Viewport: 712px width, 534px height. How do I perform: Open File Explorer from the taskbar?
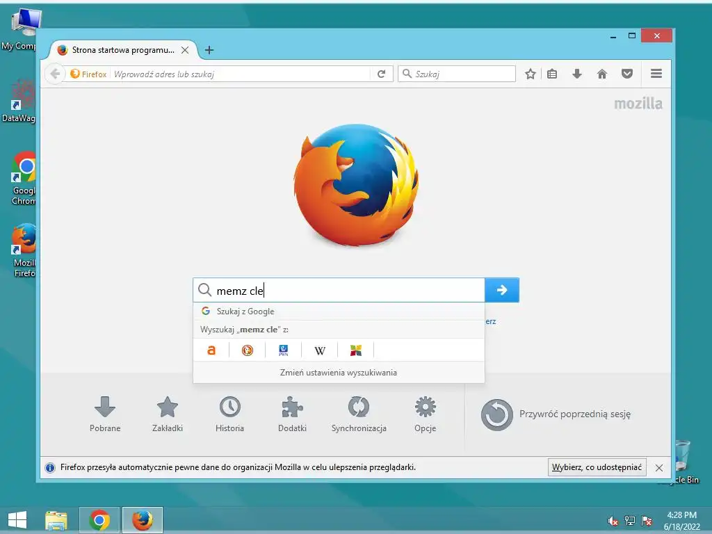tap(56, 520)
